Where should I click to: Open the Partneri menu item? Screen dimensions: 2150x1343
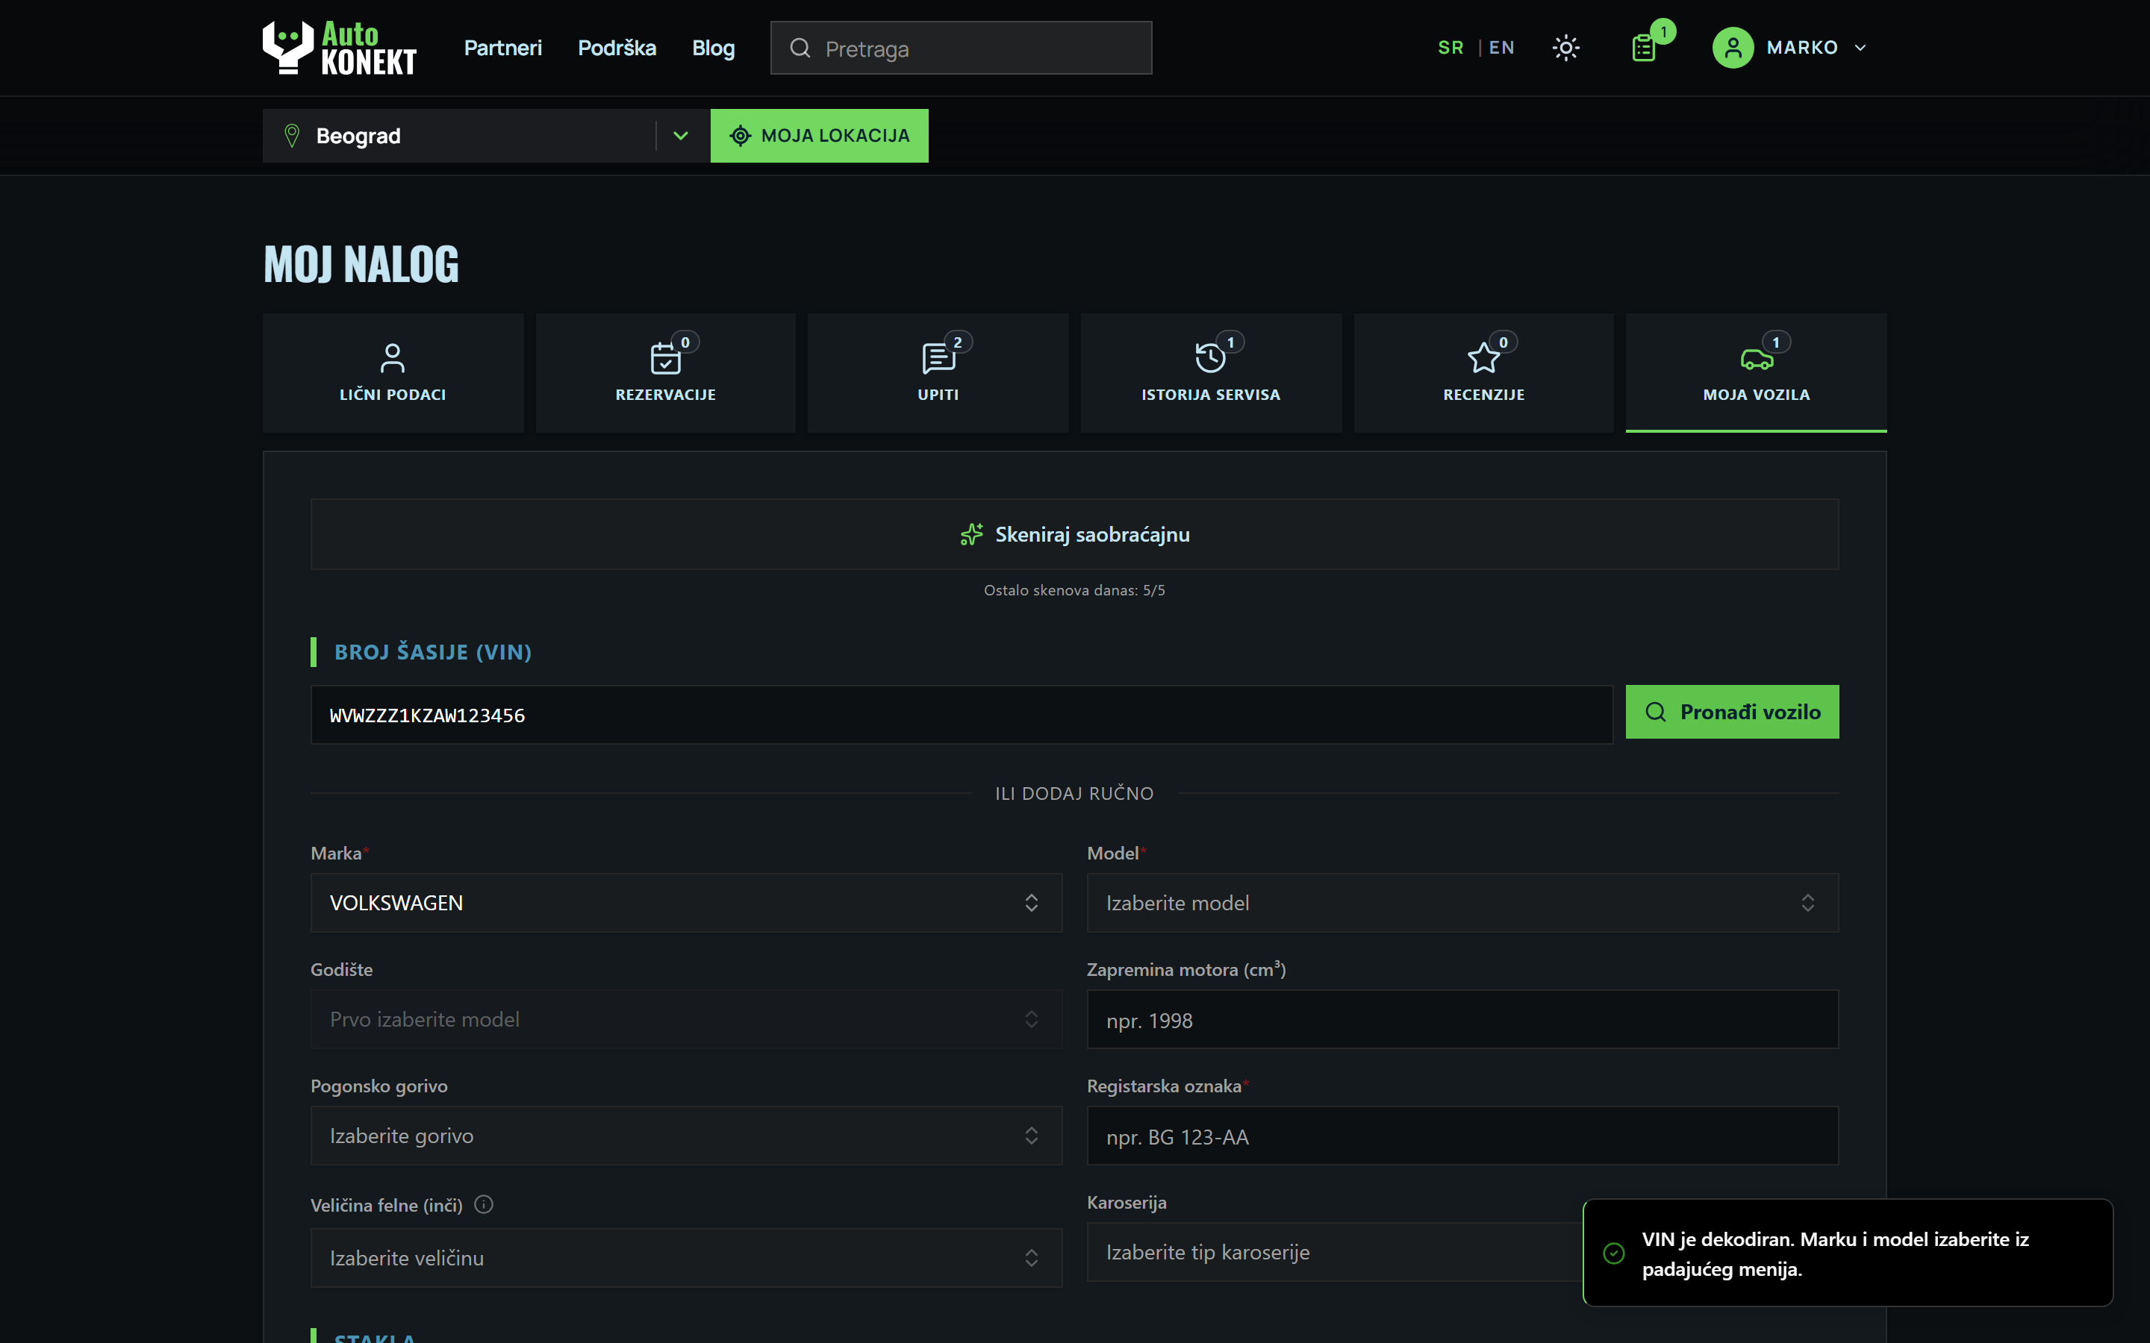pyautogui.click(x=503, y=48)
